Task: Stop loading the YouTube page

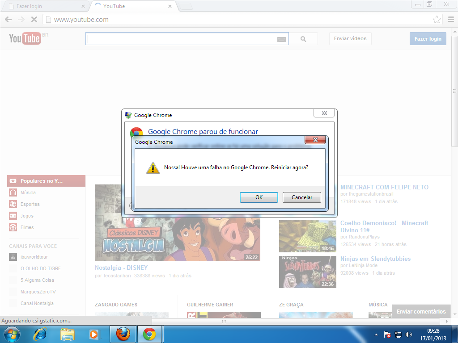Action: point(34,20)
